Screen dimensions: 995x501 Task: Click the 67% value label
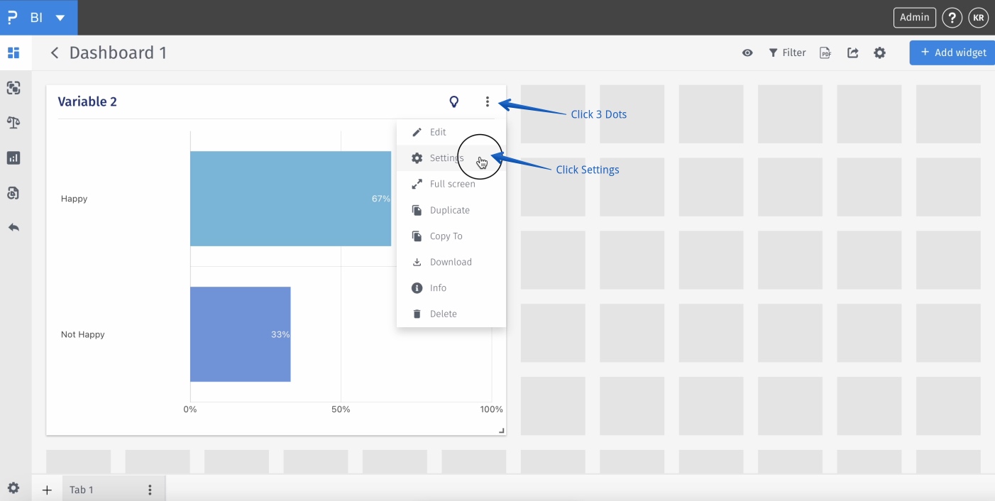(x=380, y=199)
